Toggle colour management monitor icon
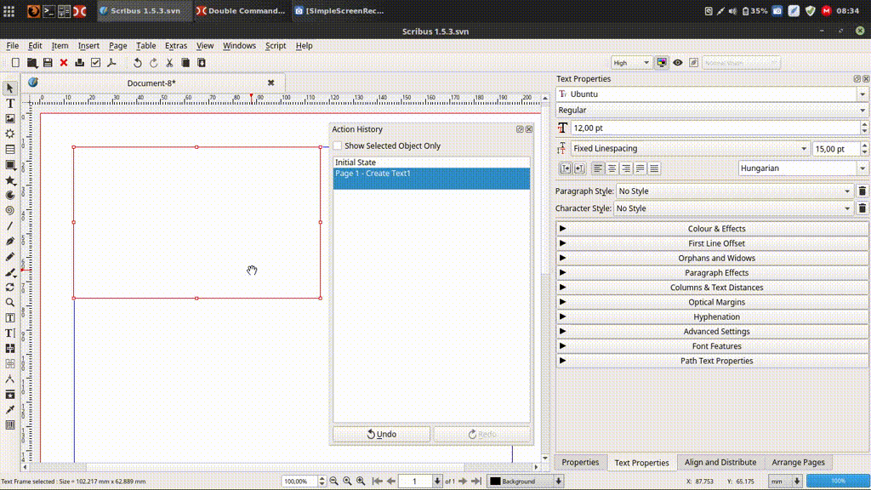 tap(662, 63)
